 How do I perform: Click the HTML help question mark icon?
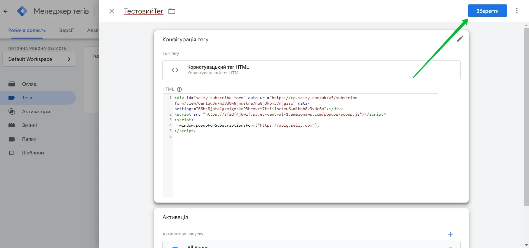tap(179, 89)
